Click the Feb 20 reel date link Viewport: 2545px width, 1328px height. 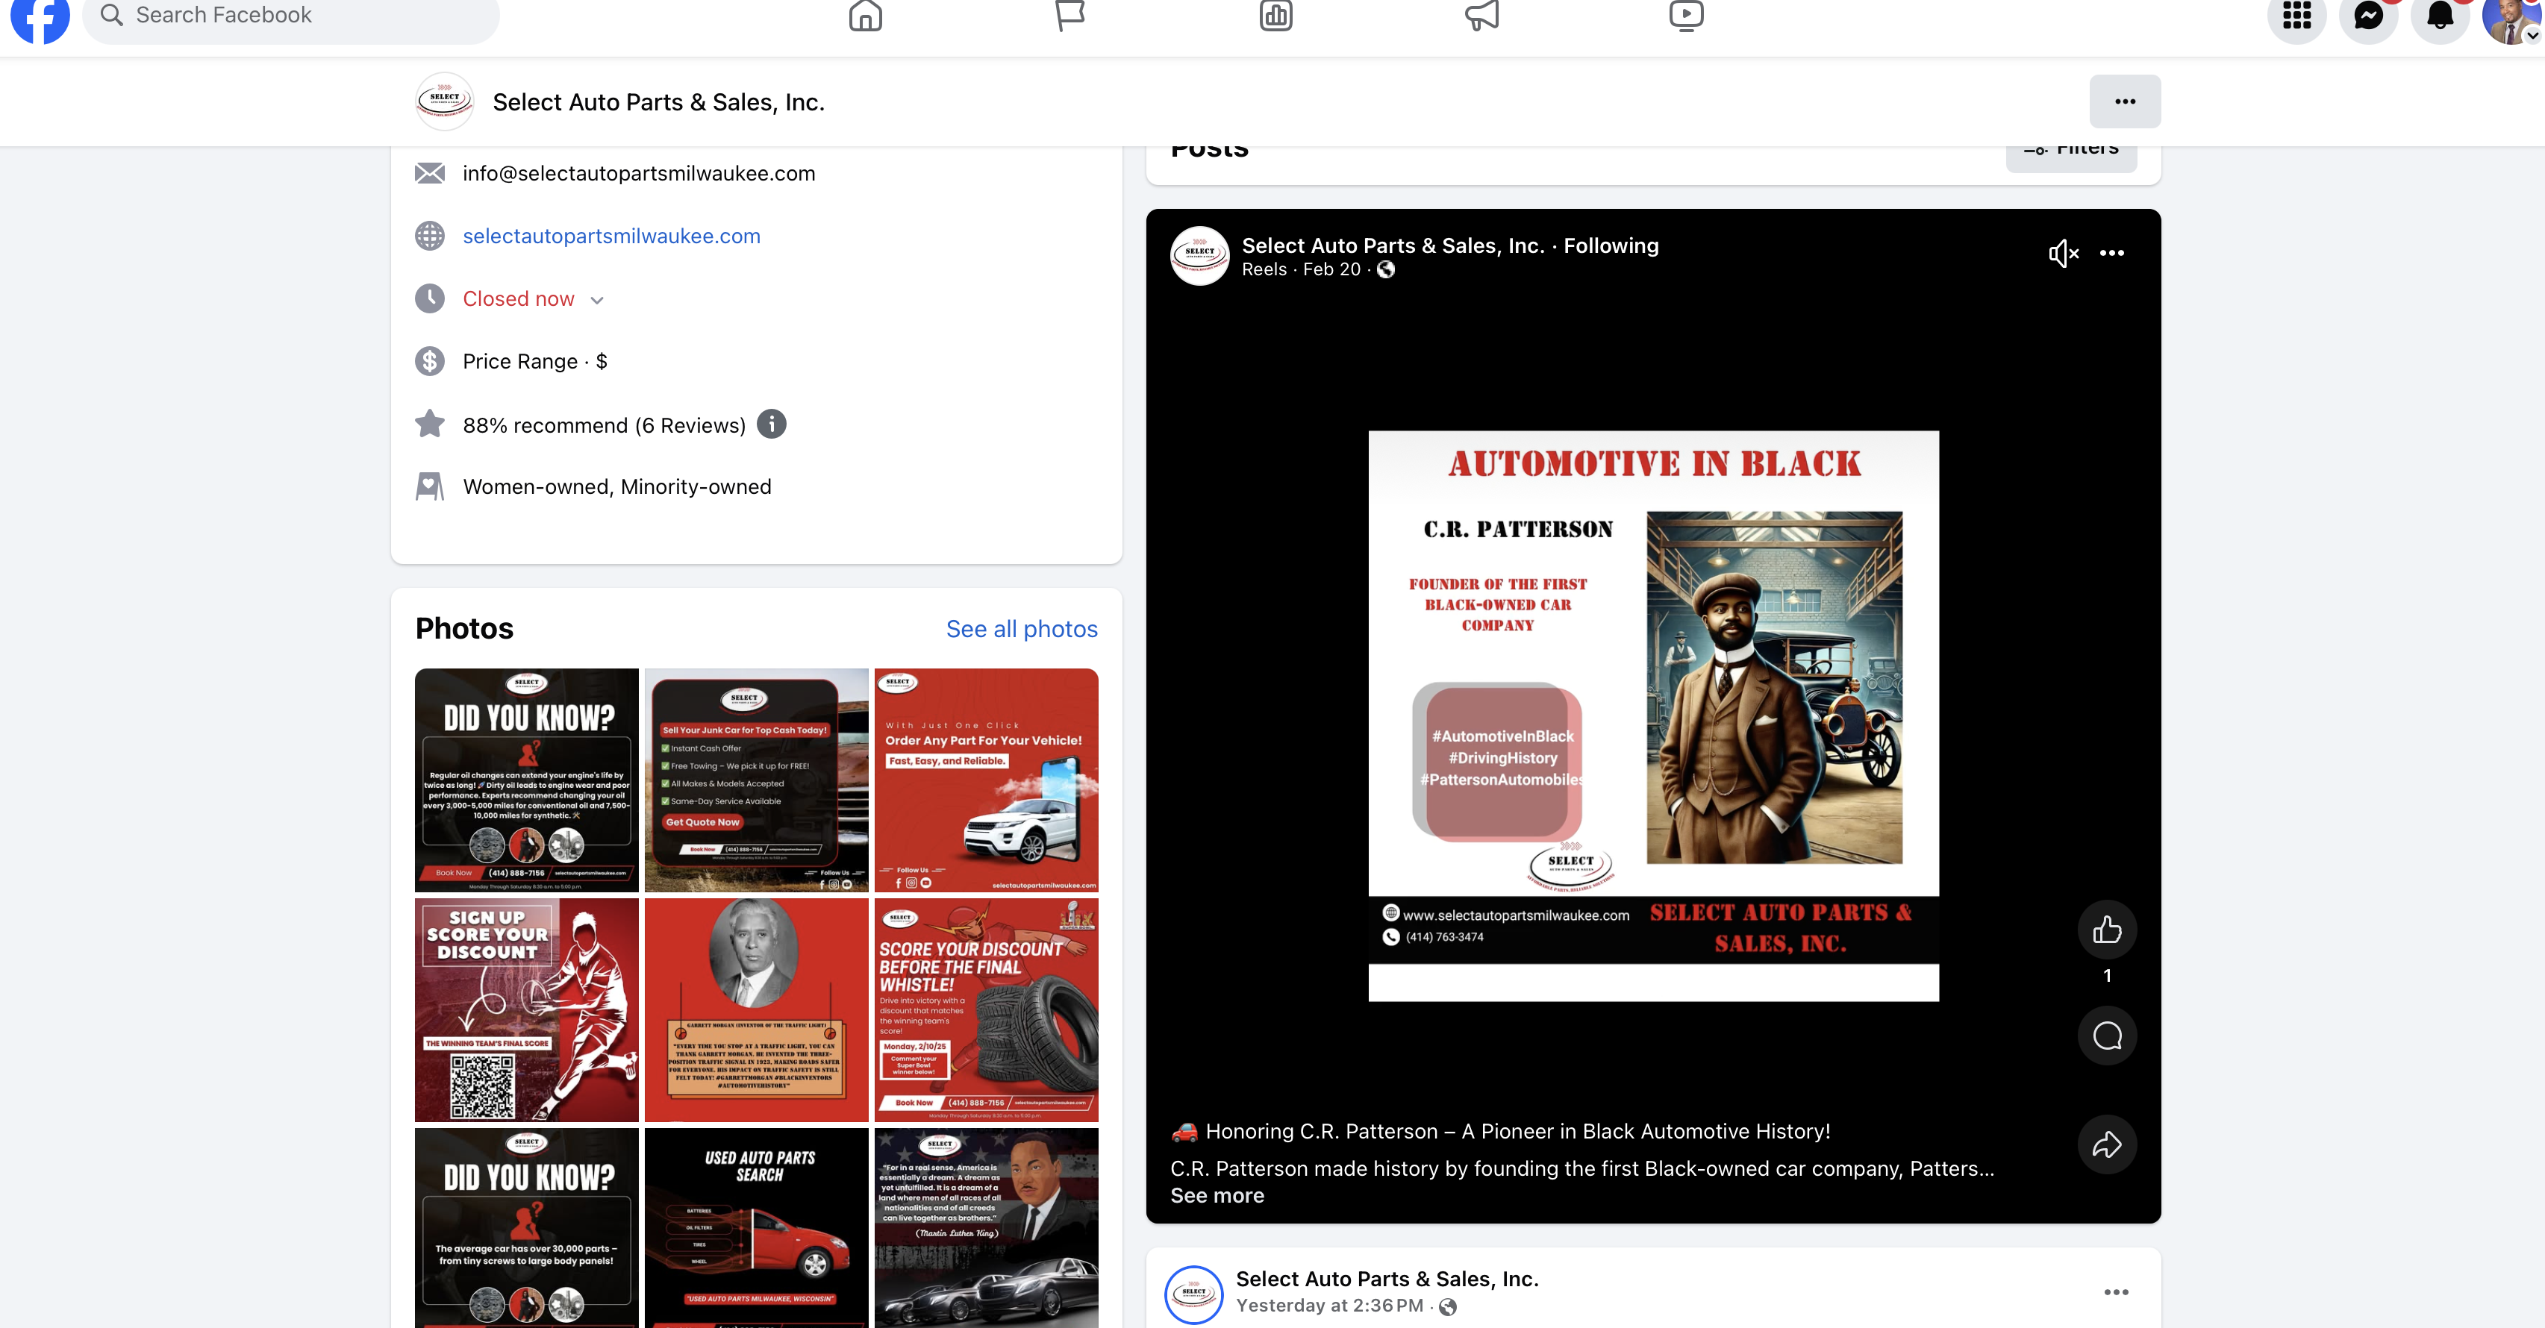tap(1331, 269)
